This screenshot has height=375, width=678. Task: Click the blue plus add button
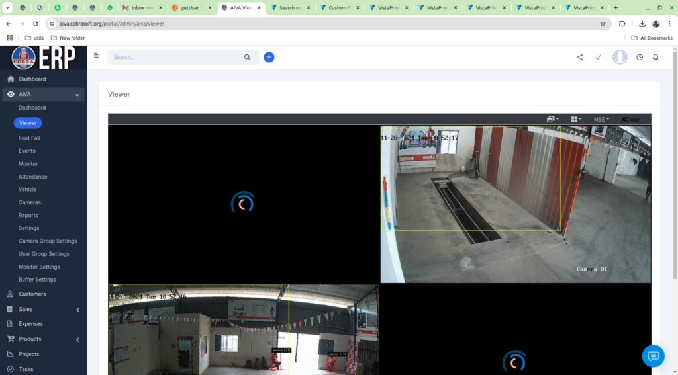(x=269, y=57)
